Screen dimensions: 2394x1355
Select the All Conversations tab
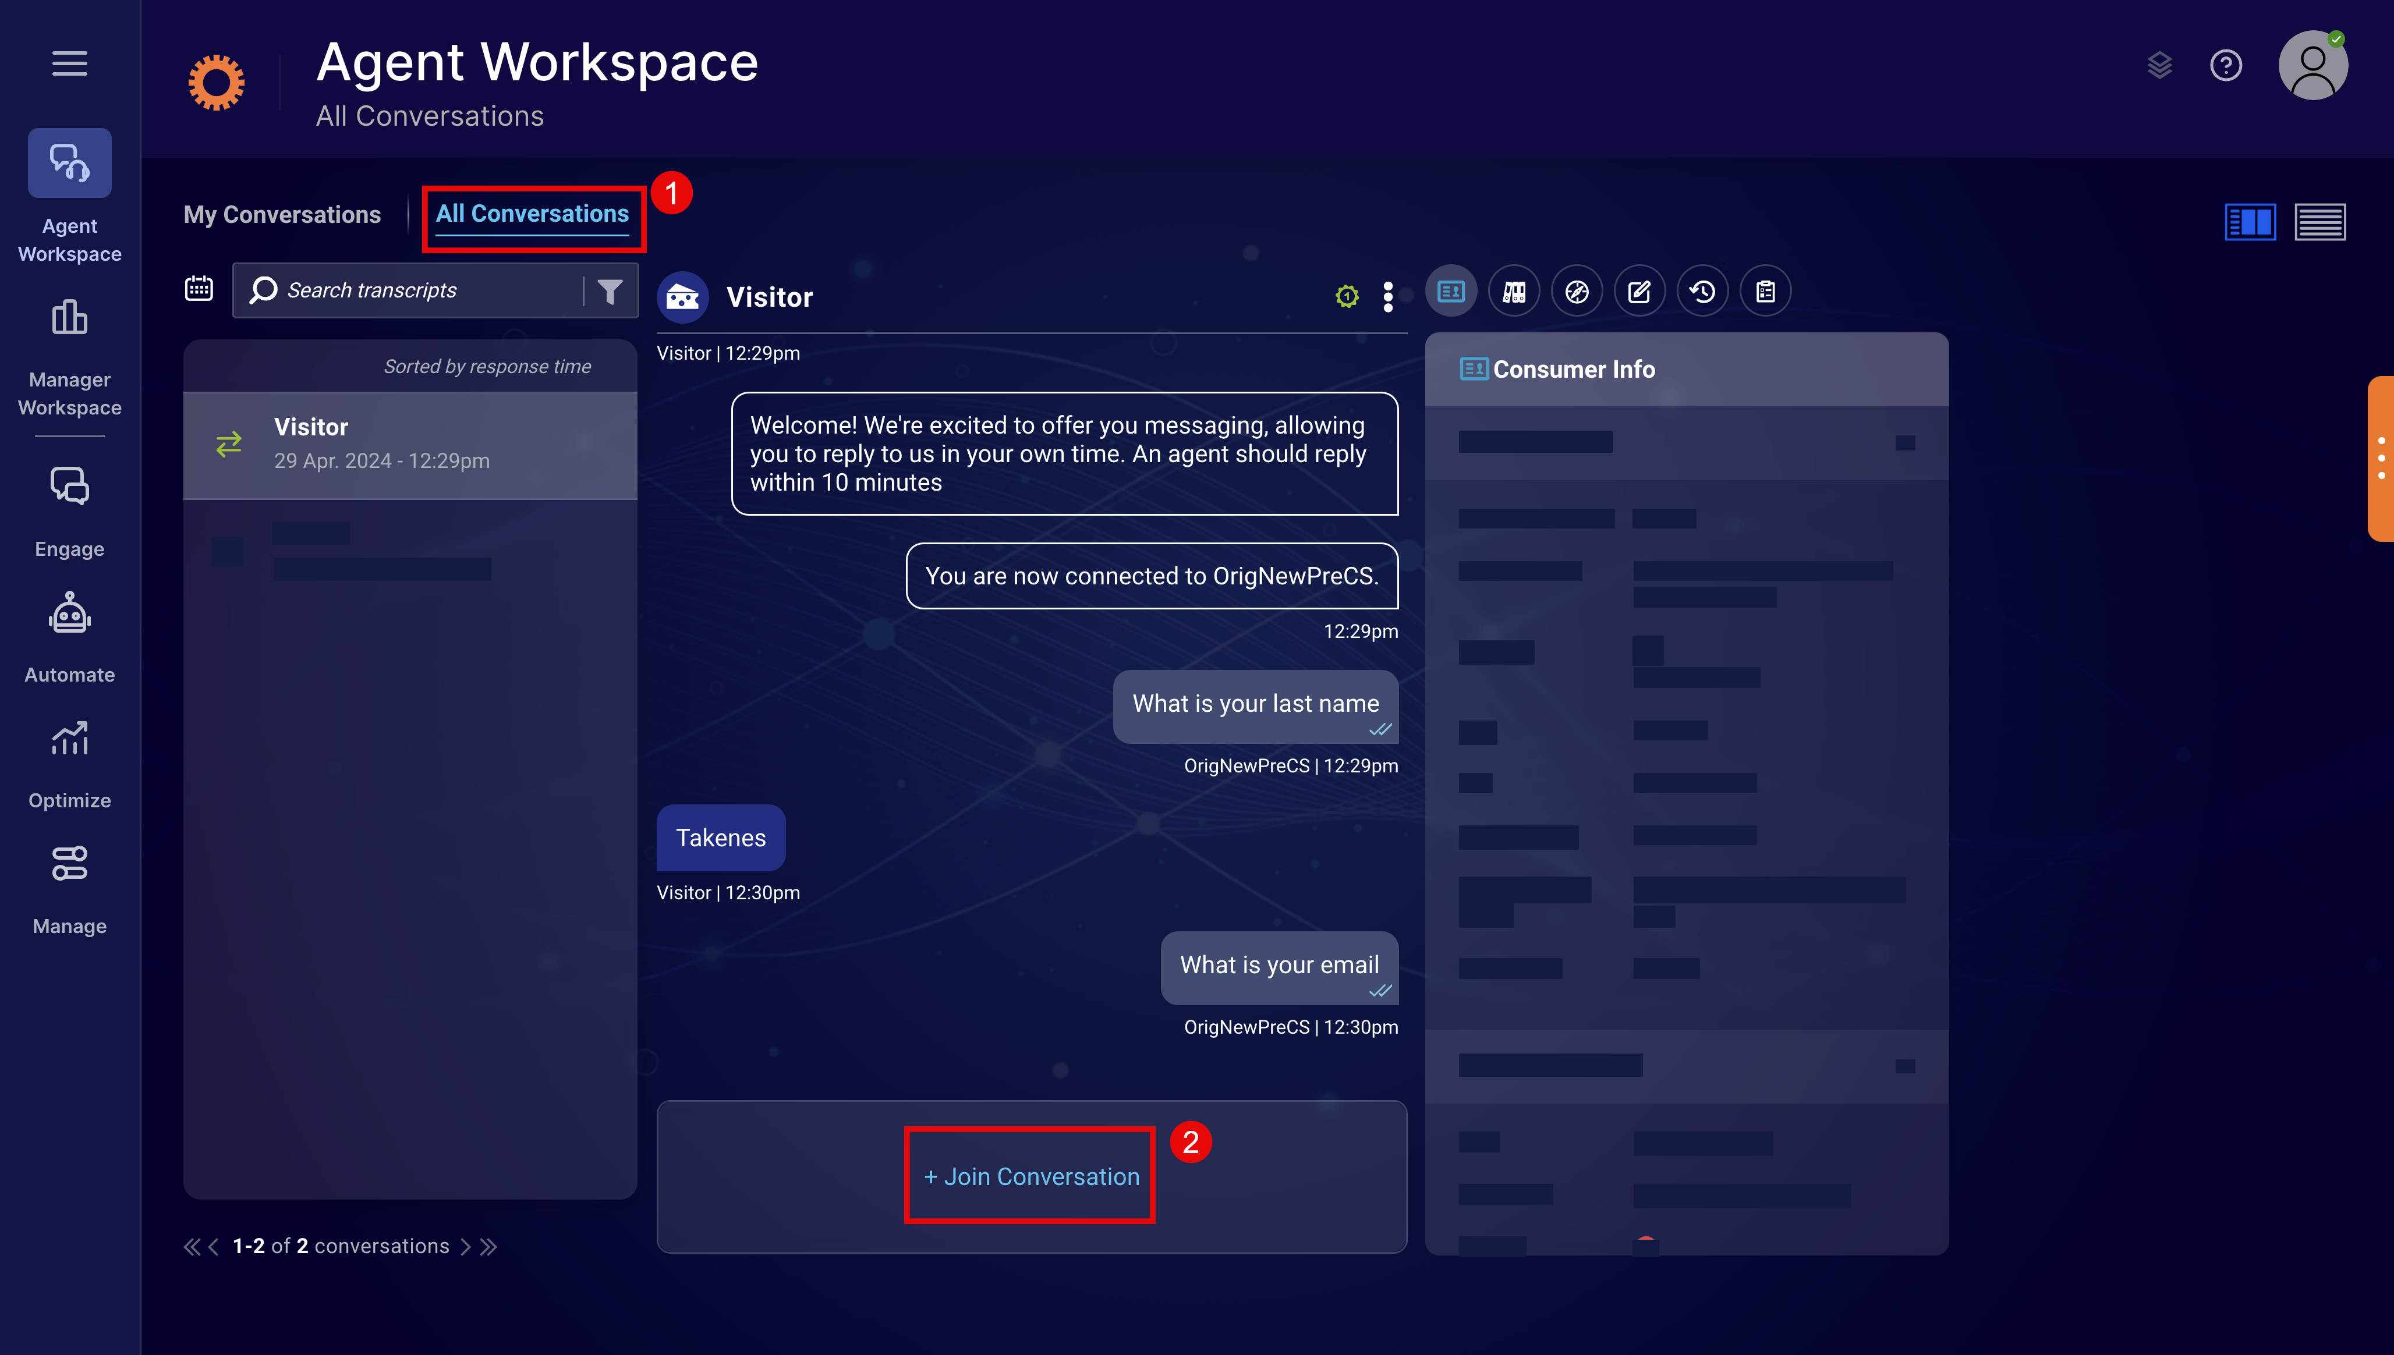click(x=532, y=214)
